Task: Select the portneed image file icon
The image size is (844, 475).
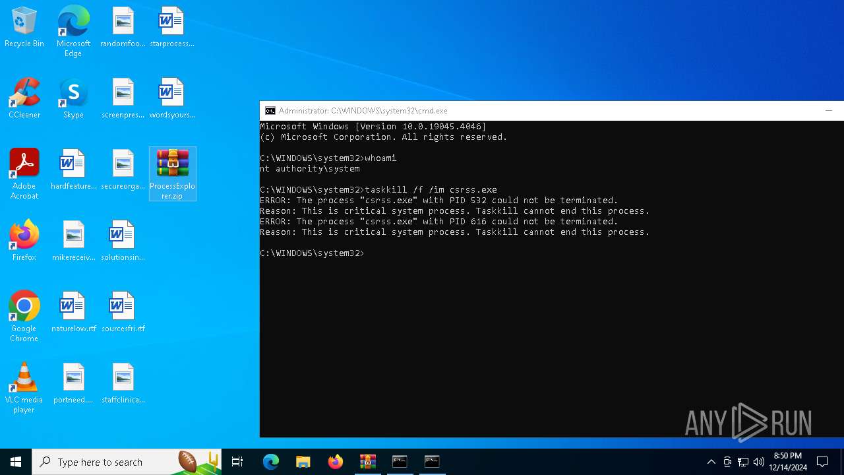Action: coord(73,384)
